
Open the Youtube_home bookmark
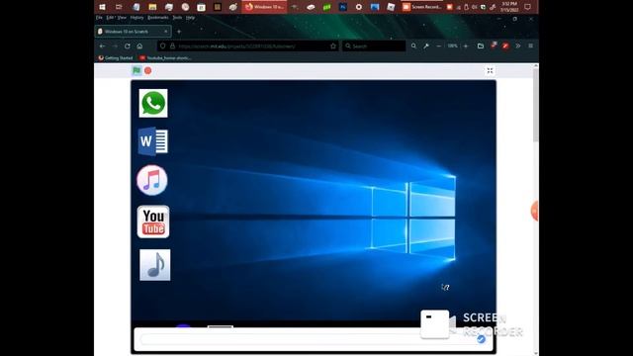click(x=165, y=58)
